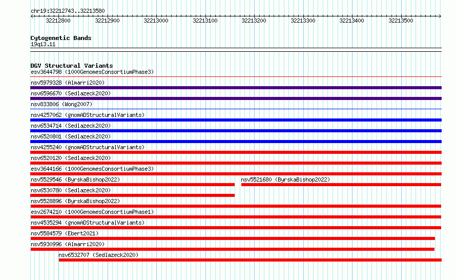Open variant esv3644798 label
This screenshot has height=280, width=456.
click(x=92, y=72)
